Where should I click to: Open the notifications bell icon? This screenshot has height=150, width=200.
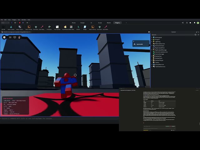194,23
